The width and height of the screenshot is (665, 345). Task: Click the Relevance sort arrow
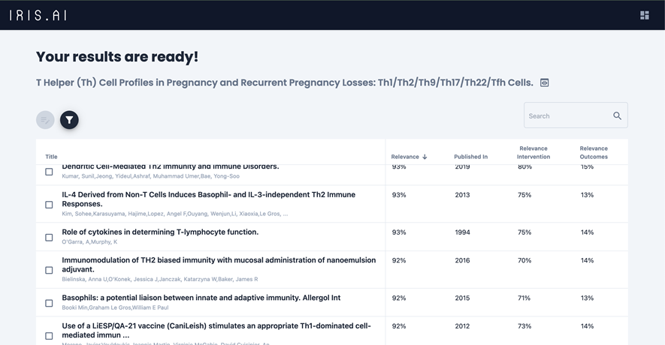[x=425, y=157]
